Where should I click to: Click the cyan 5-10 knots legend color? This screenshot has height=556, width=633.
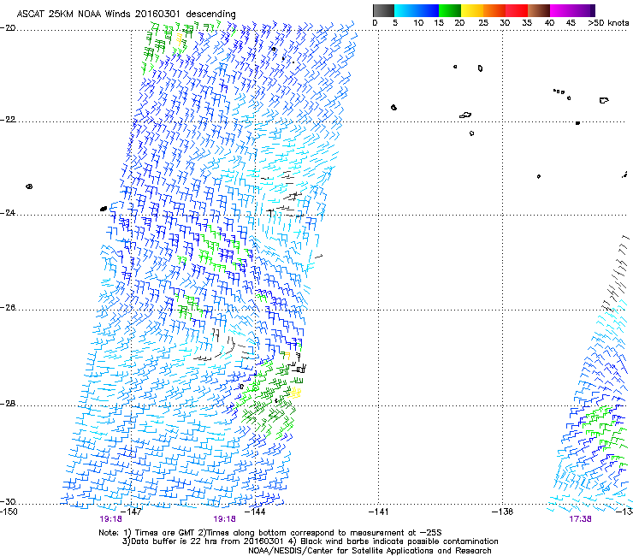pos(405,10)
